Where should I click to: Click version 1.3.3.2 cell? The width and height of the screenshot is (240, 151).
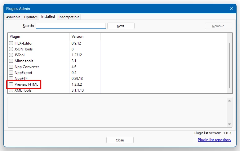[77, 84]
